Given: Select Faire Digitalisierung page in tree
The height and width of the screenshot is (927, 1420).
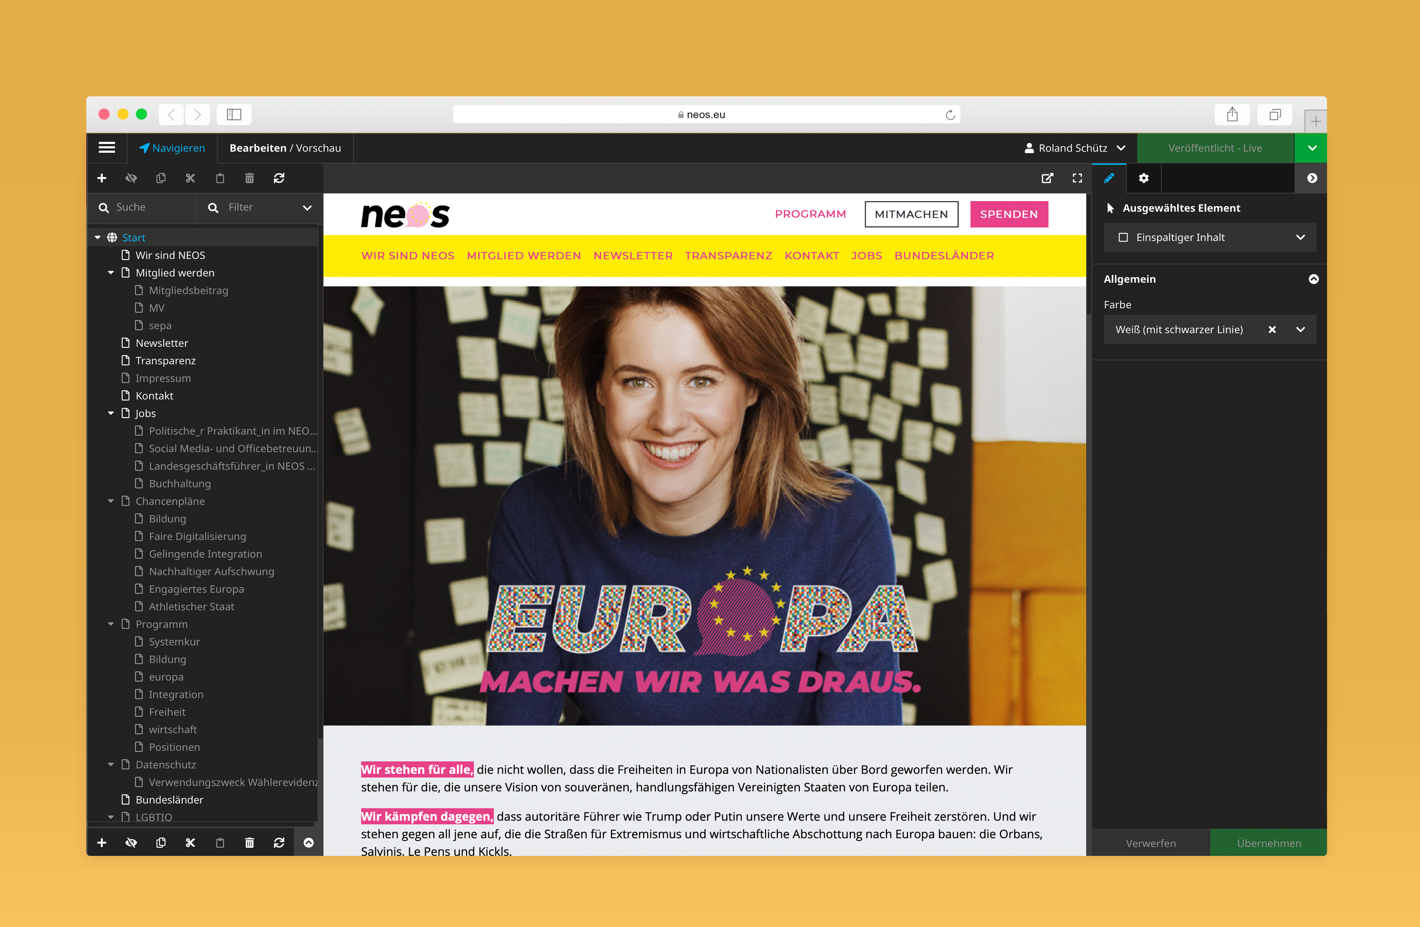Looking at the screenshot, I should coord(197,536).
